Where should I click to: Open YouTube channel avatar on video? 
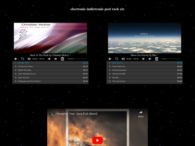pos(52,114)
